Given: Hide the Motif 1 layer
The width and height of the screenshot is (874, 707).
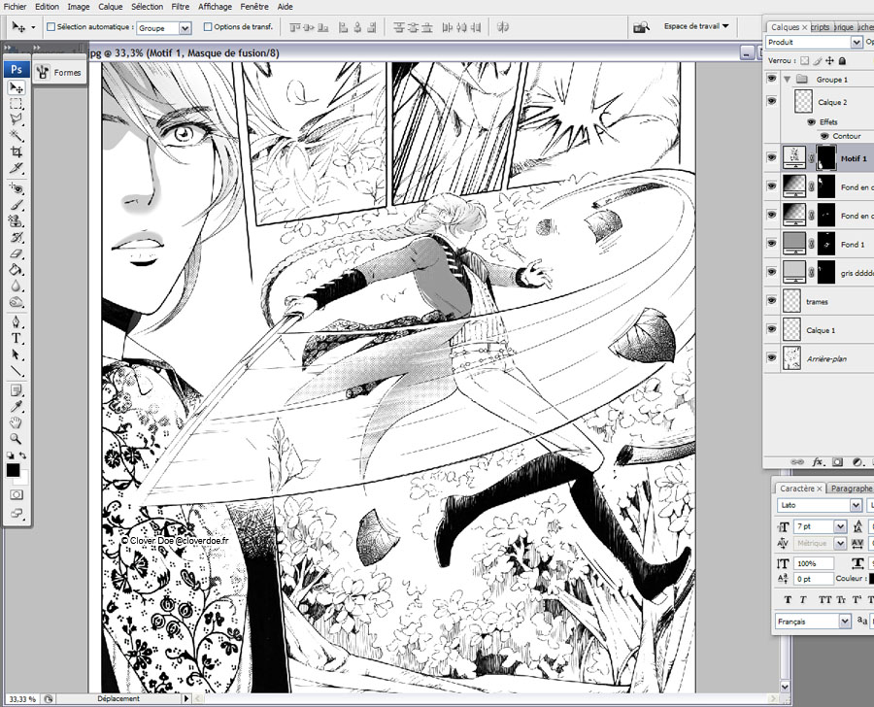Looking at the screenshot, I should [x=771, y=157].
